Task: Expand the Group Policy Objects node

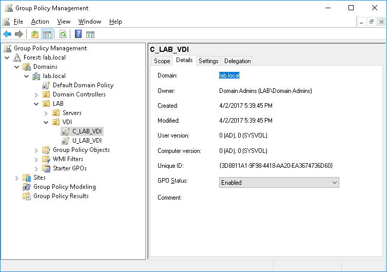Action: (x=36, y=150)
